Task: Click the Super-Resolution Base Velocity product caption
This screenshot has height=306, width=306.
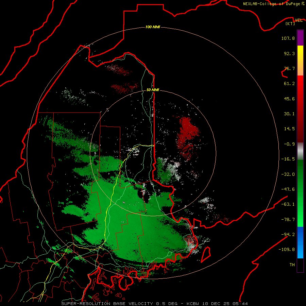Action: coord(155,304)
